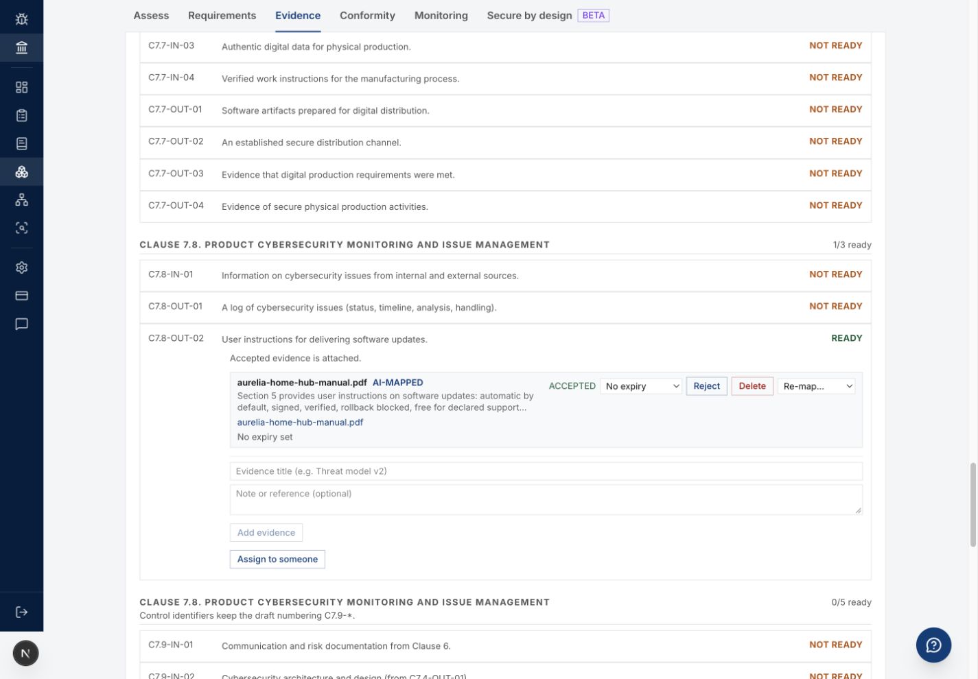This screenshot has width=978, height=679.
Task: Select the Evidence tab
Action: (298, 15)
